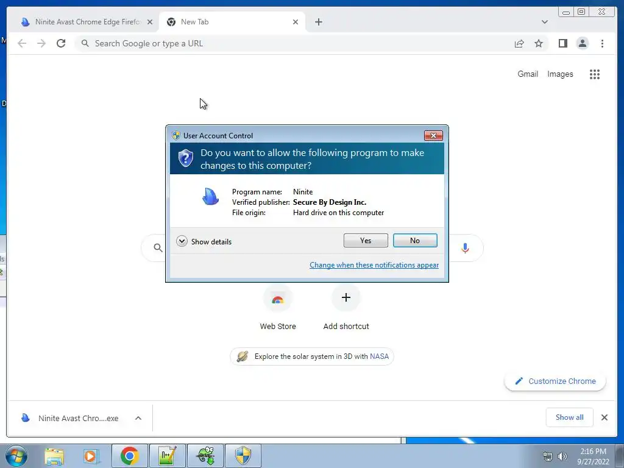Click the Customize Chrome button

coord(555,381)
